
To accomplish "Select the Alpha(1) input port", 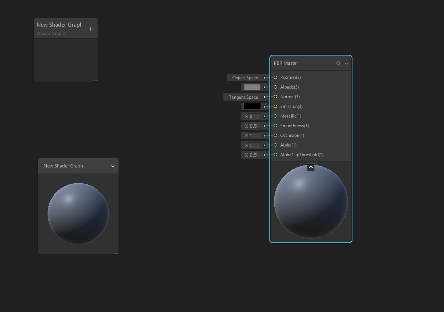I will point(275,145).
